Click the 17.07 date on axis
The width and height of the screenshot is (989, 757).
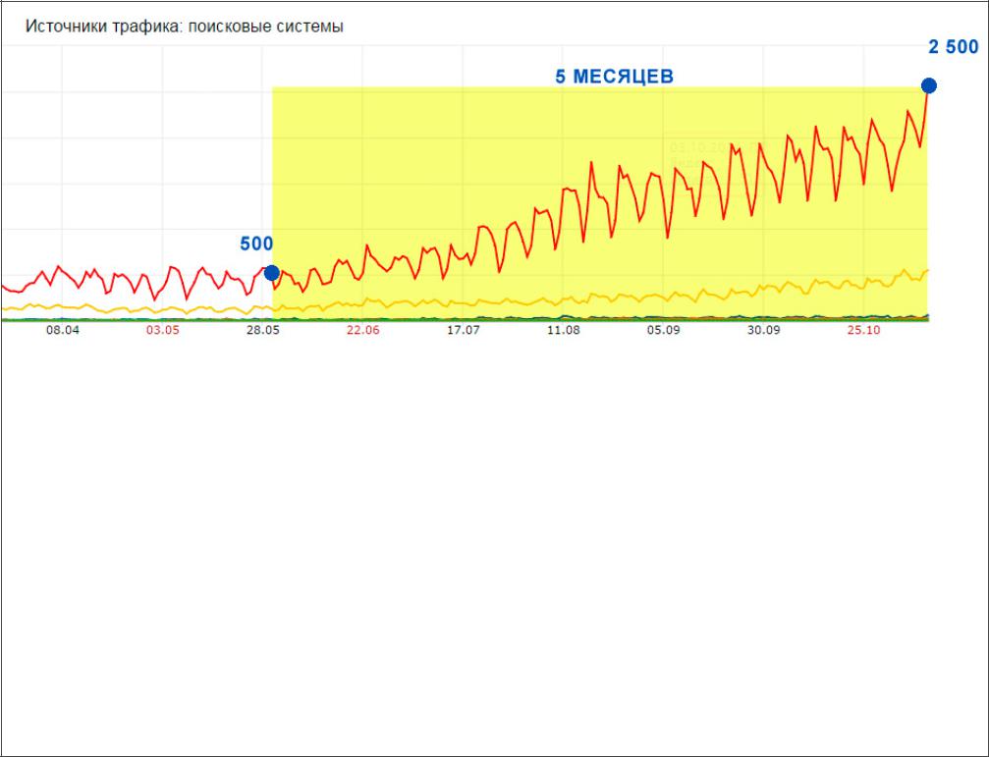(463, 332)
